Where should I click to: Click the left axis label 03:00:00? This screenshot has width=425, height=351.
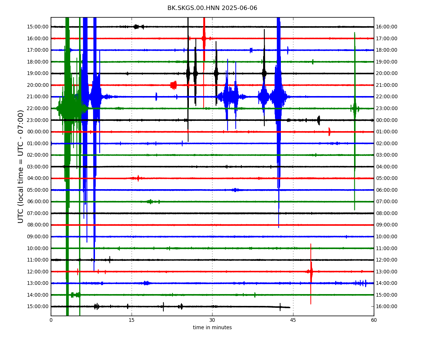pos(38,167)
